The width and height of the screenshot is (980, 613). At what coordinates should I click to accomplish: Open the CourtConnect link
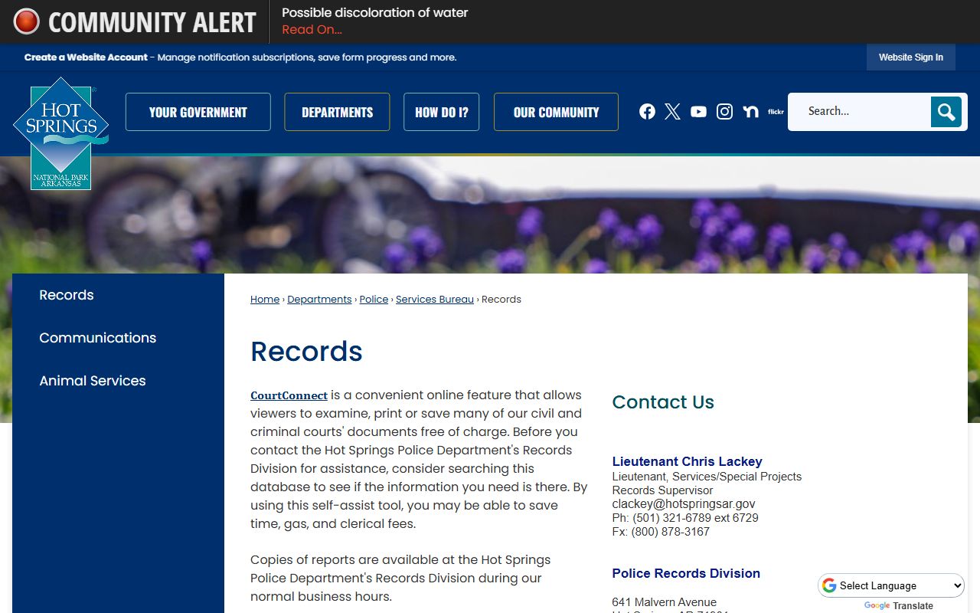(x=289, y=395)
